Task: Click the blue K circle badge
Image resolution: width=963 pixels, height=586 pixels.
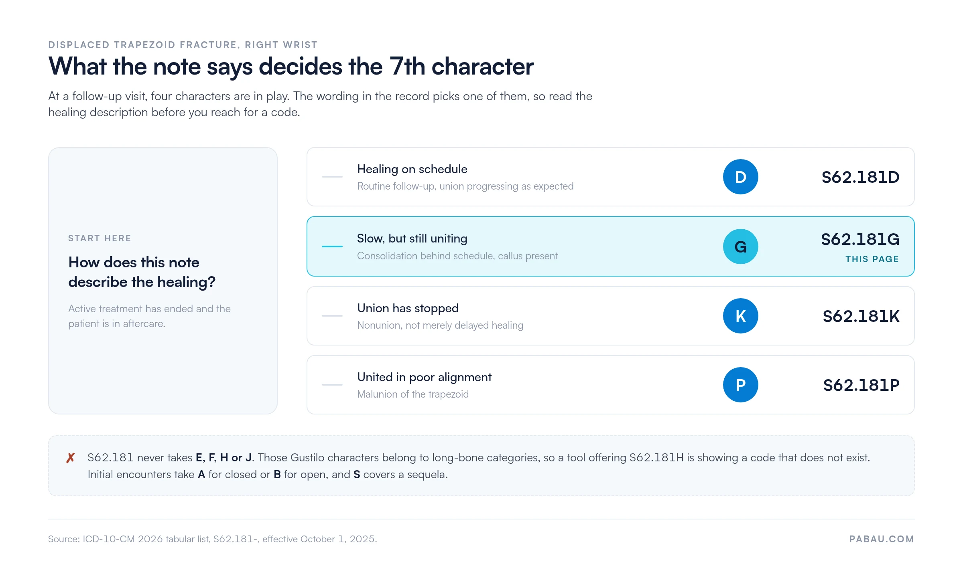Action: click(740, 316)
